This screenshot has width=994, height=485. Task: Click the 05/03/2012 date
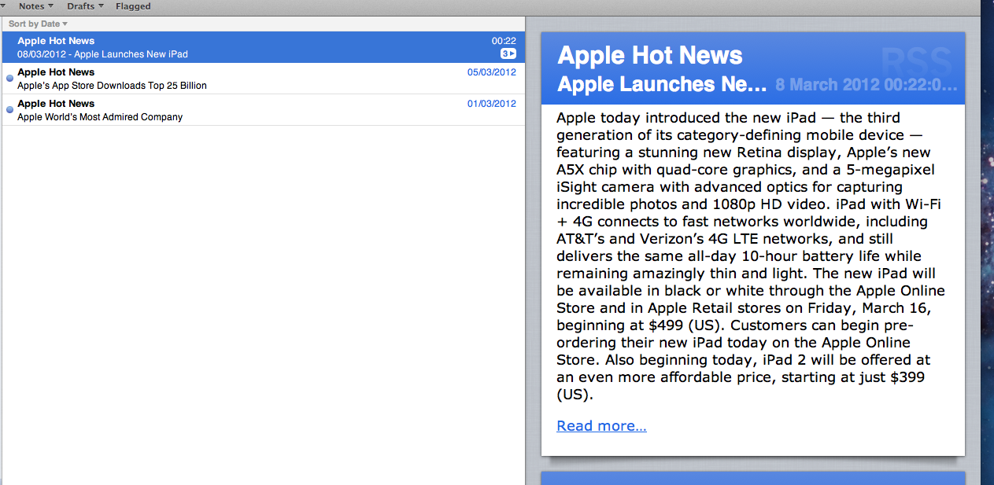click(492, 72)
